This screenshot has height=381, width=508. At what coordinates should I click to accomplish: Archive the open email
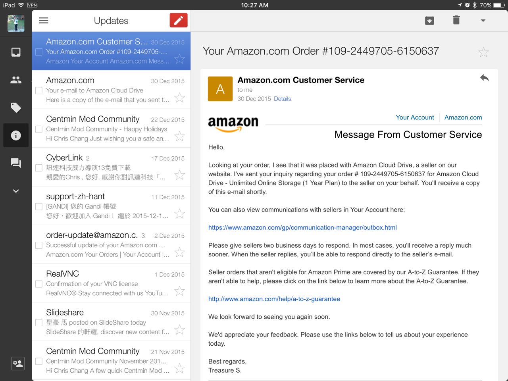[429, 20]
